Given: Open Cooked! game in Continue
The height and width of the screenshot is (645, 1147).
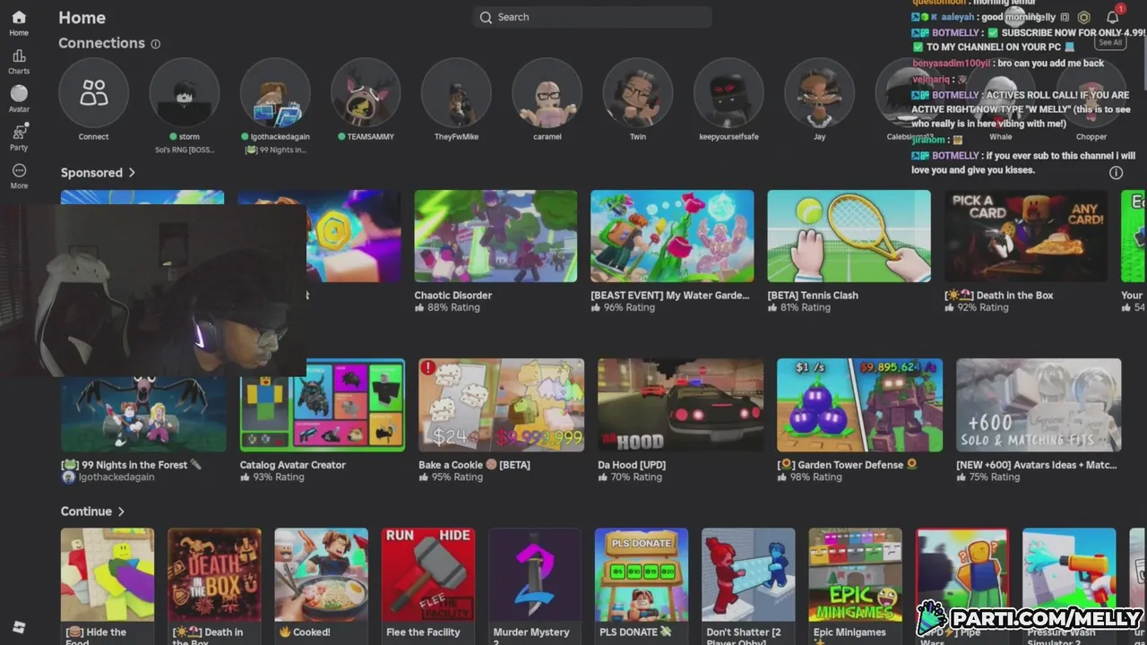Looking at the screenshot, I should 321,574.
